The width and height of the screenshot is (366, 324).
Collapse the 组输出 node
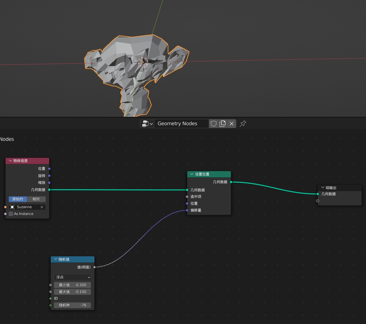point(323,188)
